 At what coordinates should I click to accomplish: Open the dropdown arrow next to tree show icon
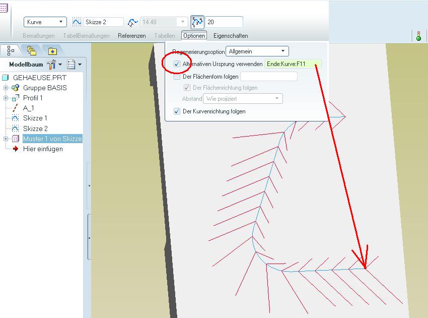80,65
